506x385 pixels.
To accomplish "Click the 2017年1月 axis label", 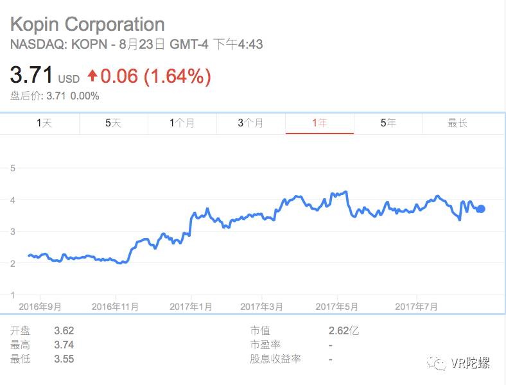I will pos(191,307).
